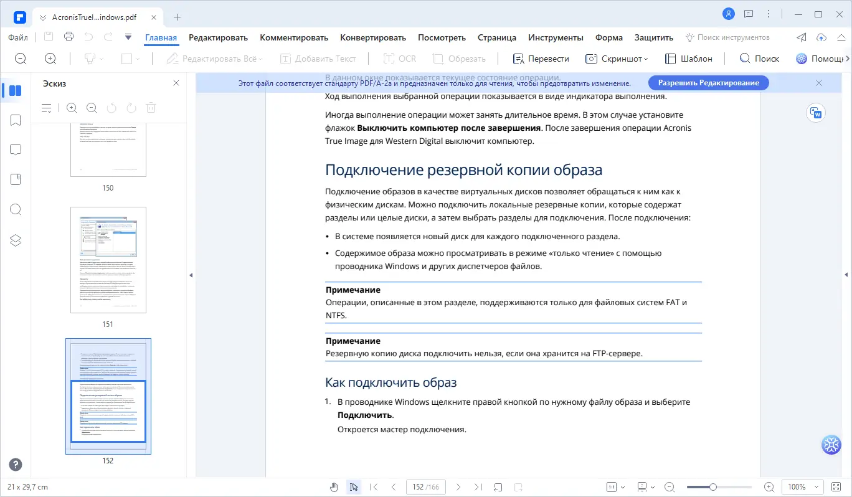Adjust the zoom slider in the status bar
The width and height of the screenshot is (852, 497).
[x=712, y=486]
